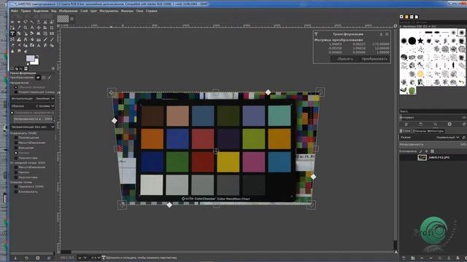Viewport: 467px width, 262px height.
Task: Open Интерполяция dropdown
Action: click(32, 98)
